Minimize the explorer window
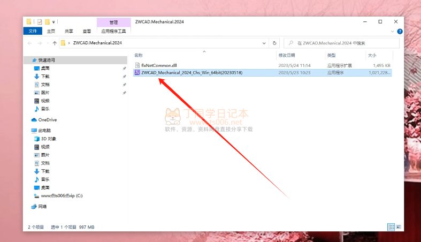Viewport: 421px width, 242px height. tap(365, 22)
